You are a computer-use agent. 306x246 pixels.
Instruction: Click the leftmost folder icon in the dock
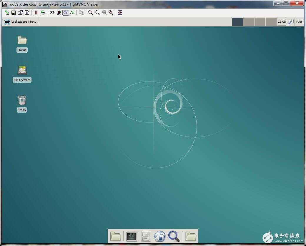116,236
